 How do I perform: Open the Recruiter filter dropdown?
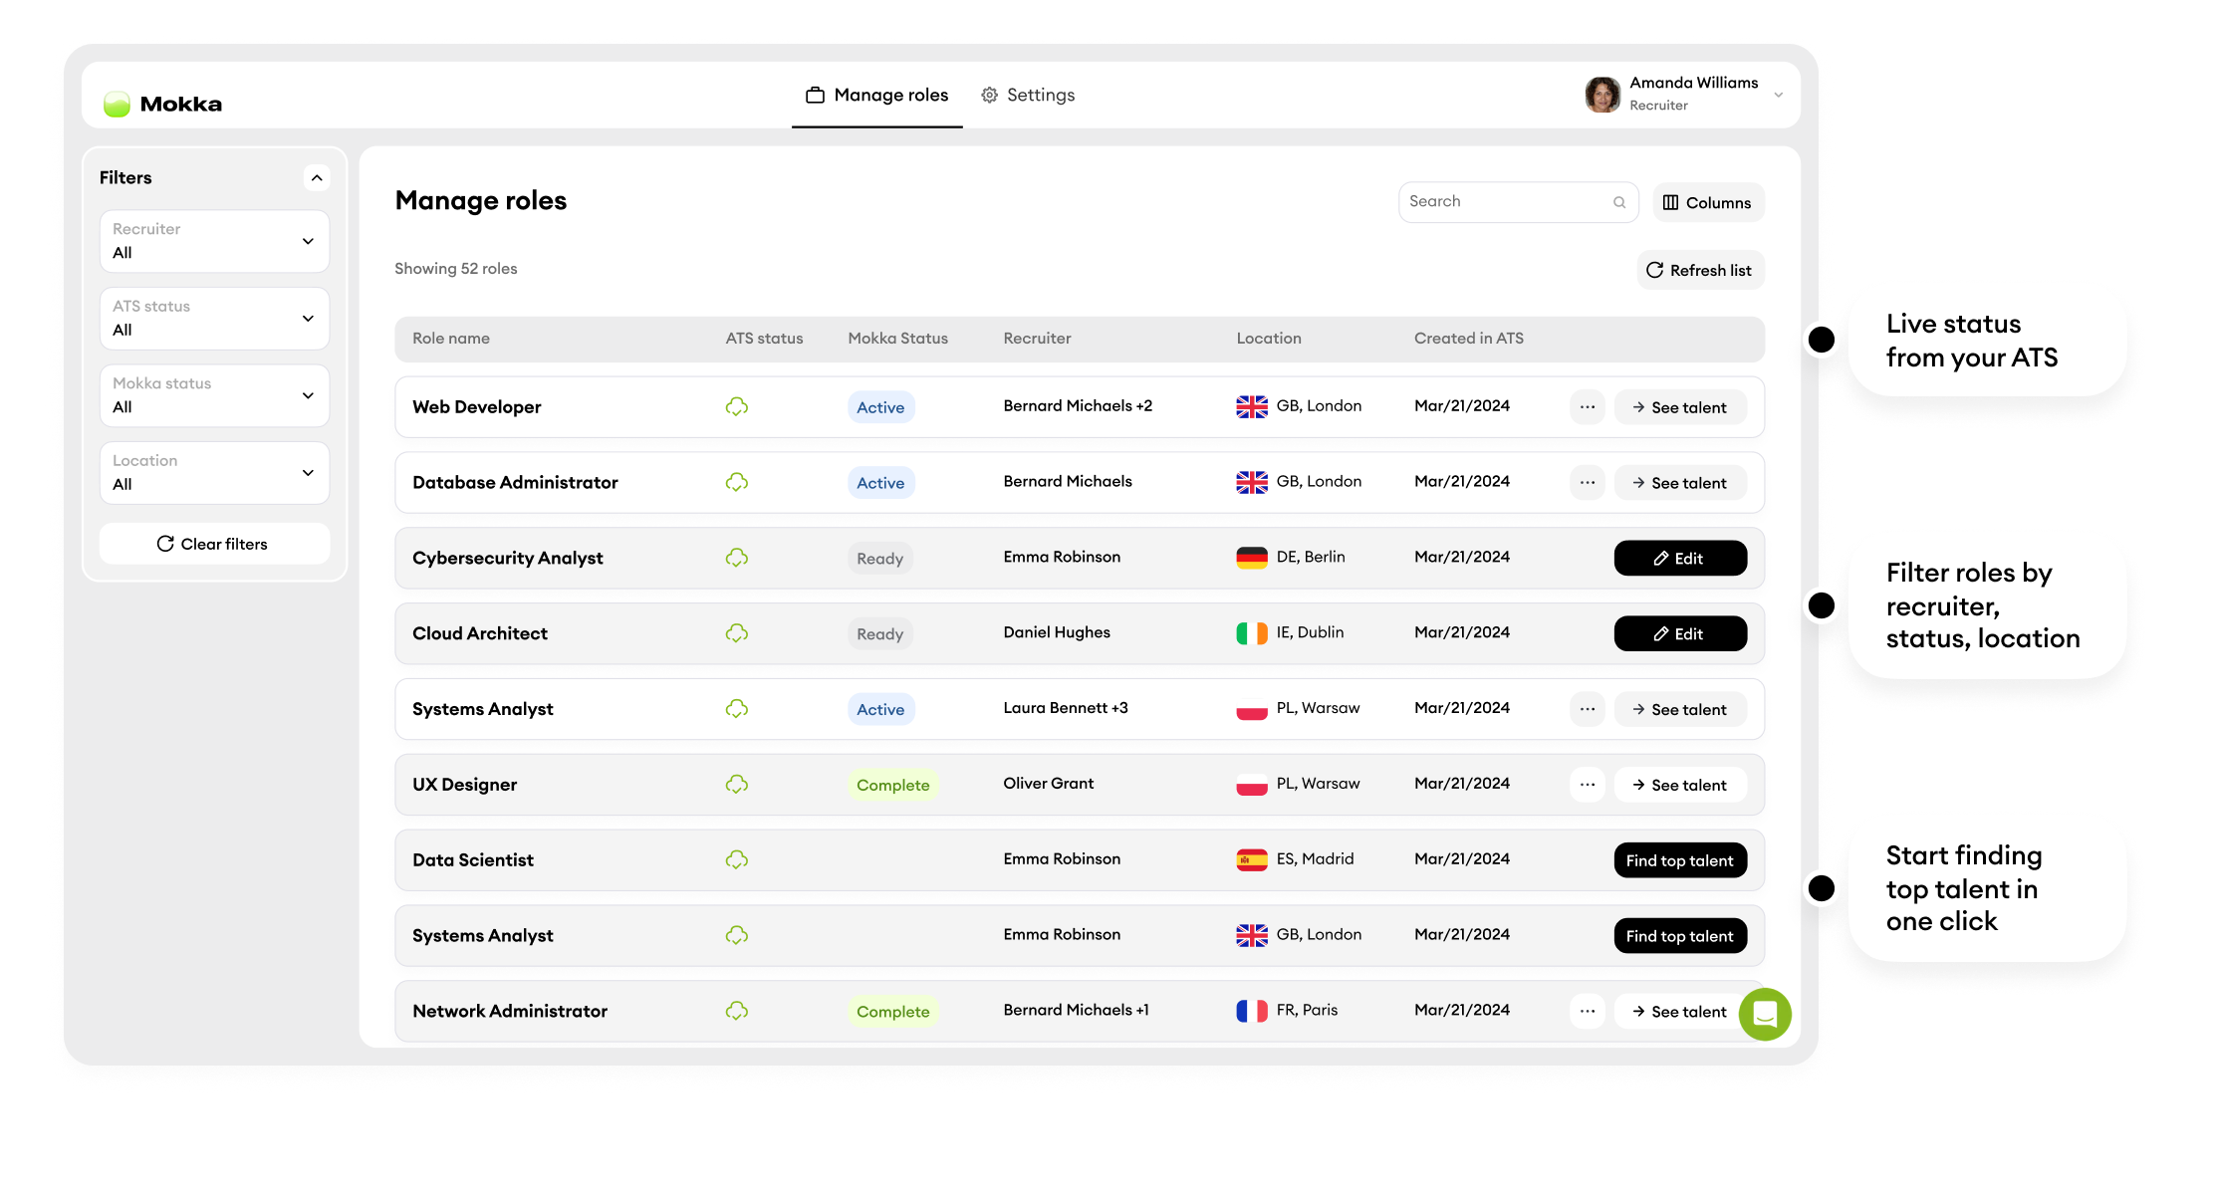click(x=214, y=240)
